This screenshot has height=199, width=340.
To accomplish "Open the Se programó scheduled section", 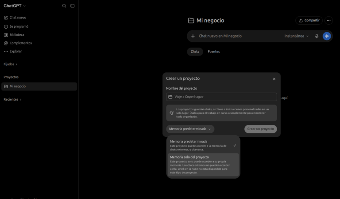I will click(16, 26).
